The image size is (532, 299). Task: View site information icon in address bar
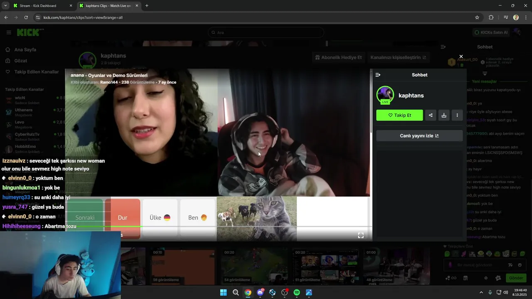pyautogui.click(x=38, y=17)
